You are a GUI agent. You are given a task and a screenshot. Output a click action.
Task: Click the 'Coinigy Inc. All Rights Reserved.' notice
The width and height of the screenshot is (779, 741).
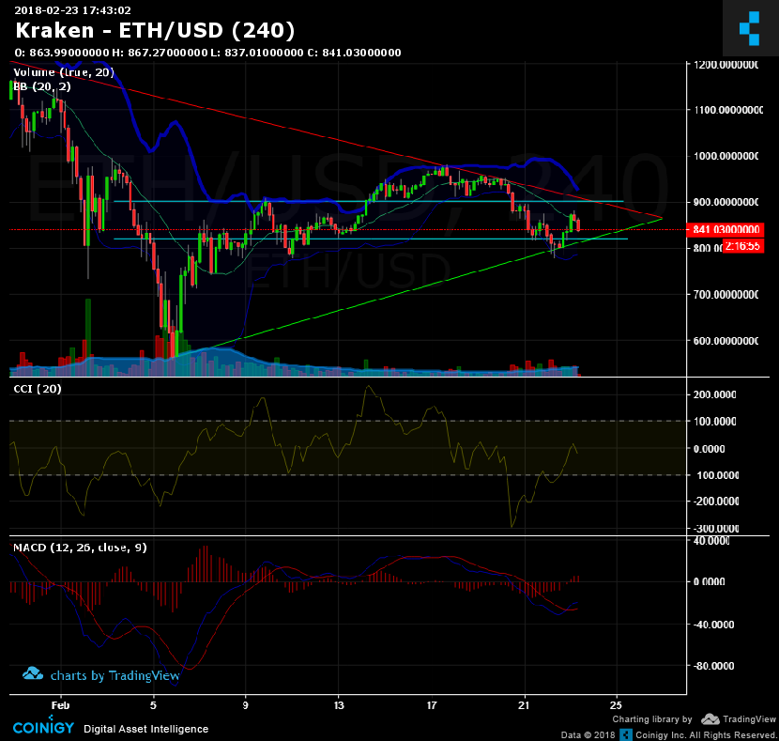click(706, 735)
